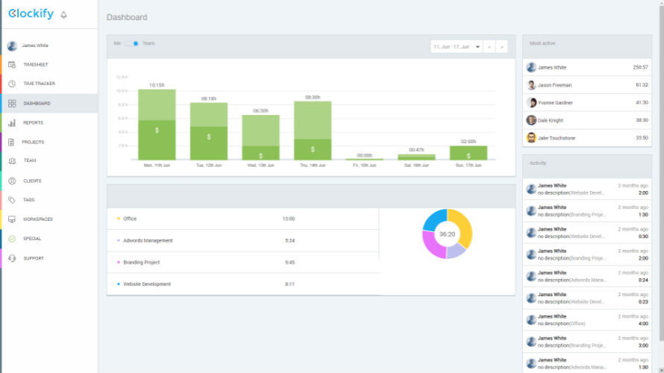Open the date range dropdown 11. Jun - 17. Jun

click(x=456, y=46)
